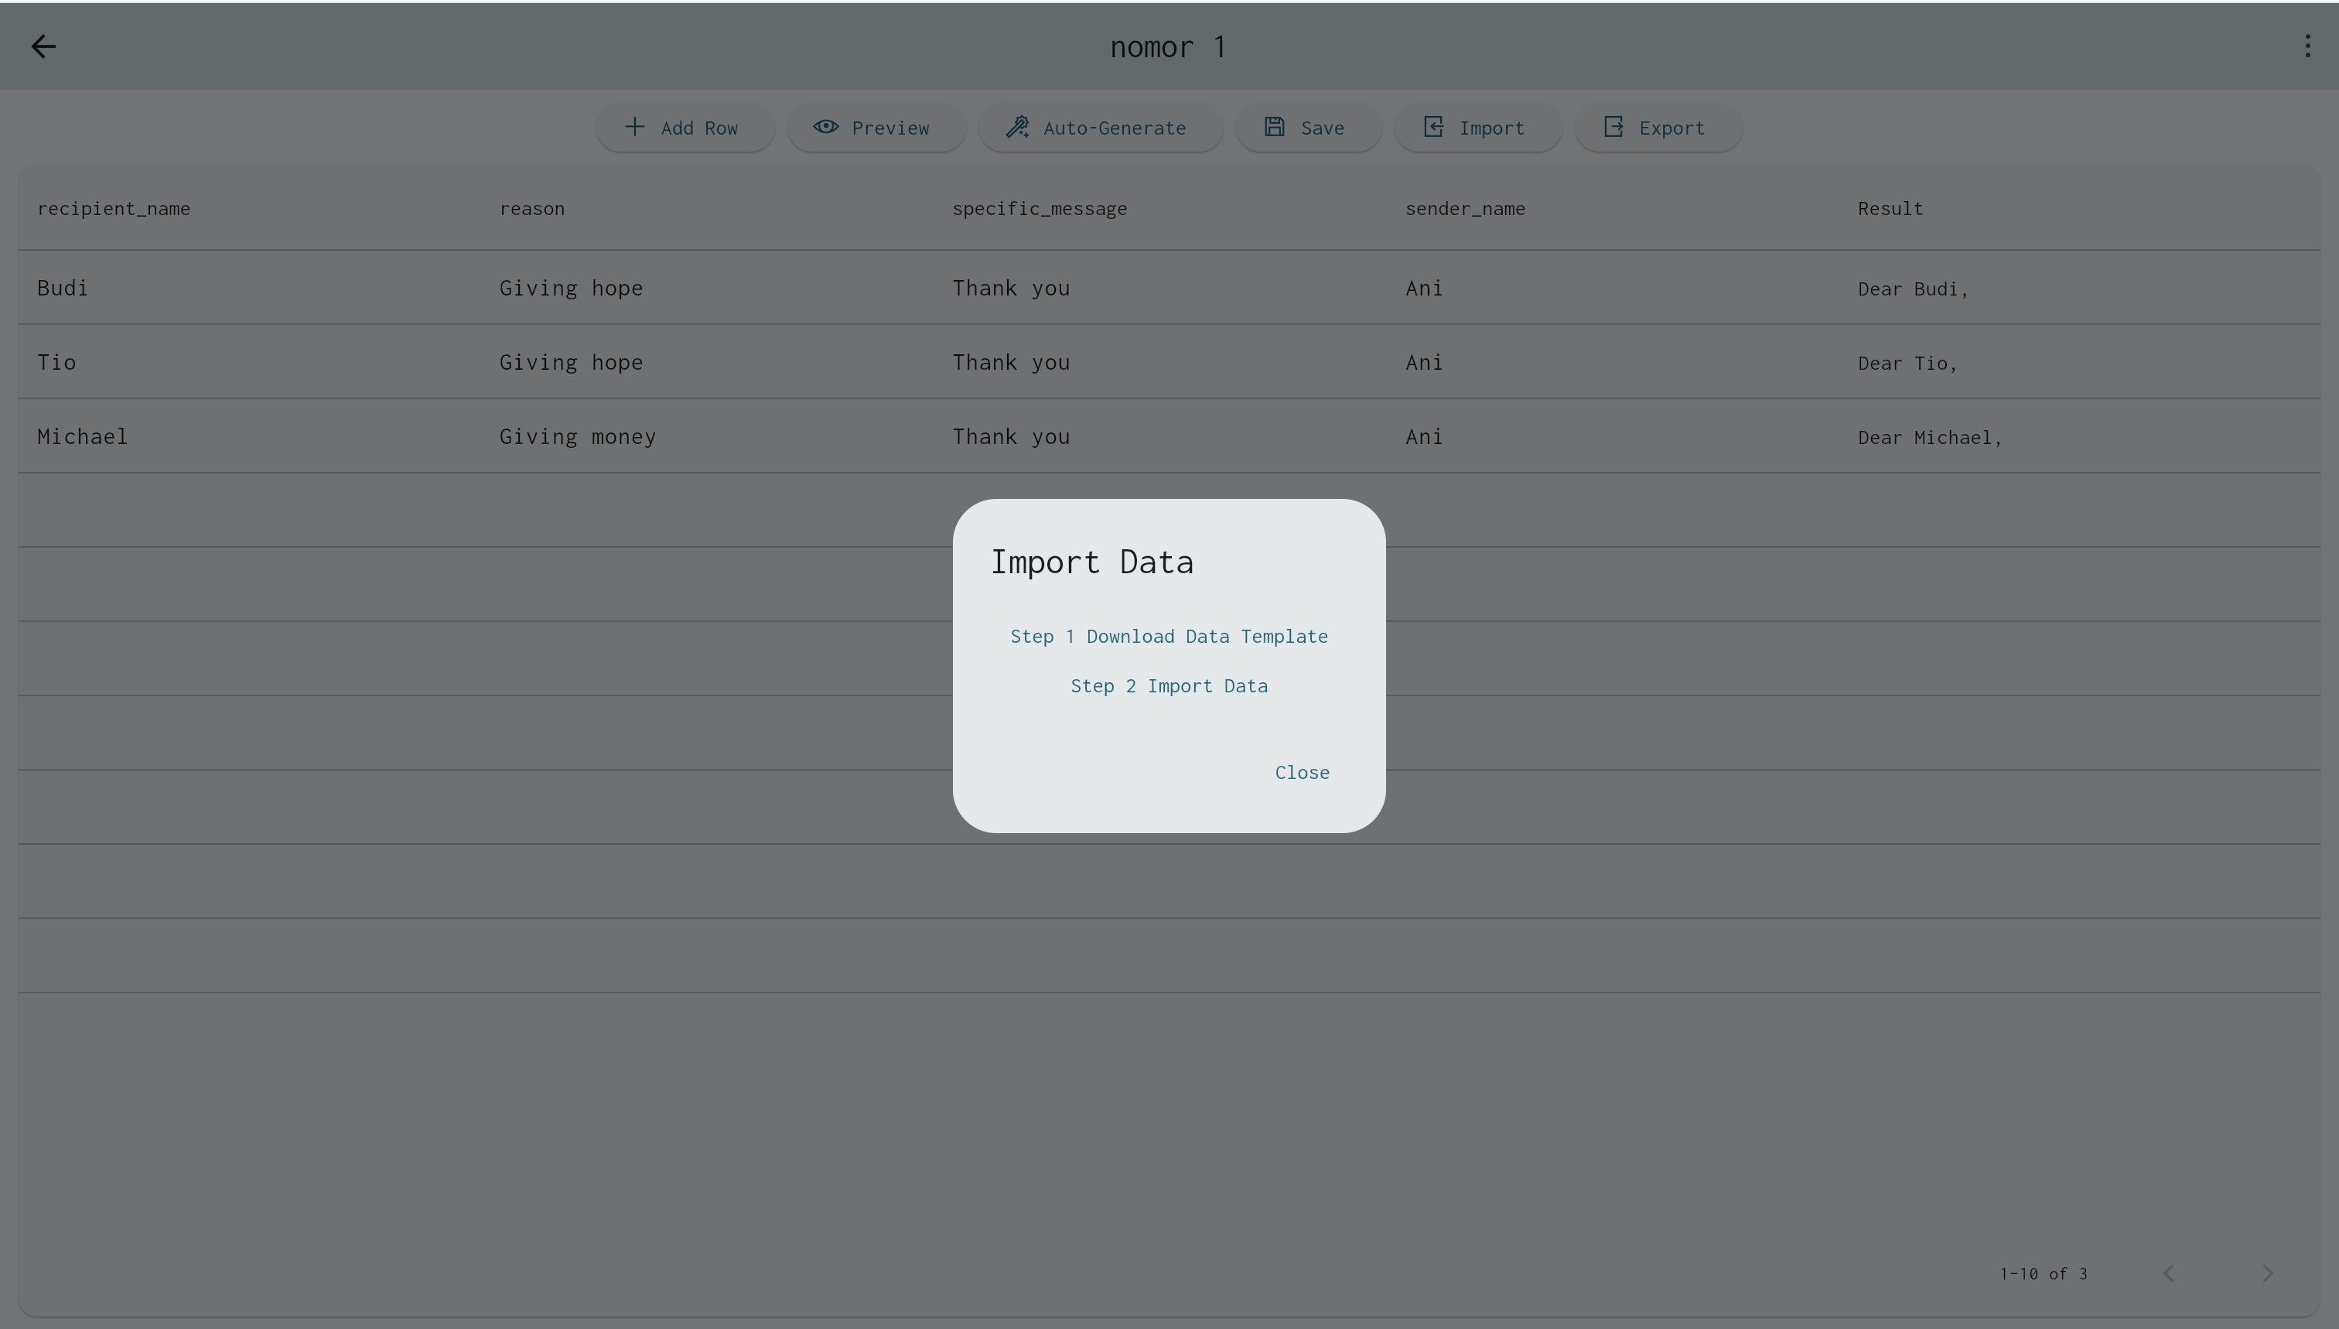This screenshot has width=2339, height=1329.
Task: Select the sender_name column header
Action: [1465, 209]
